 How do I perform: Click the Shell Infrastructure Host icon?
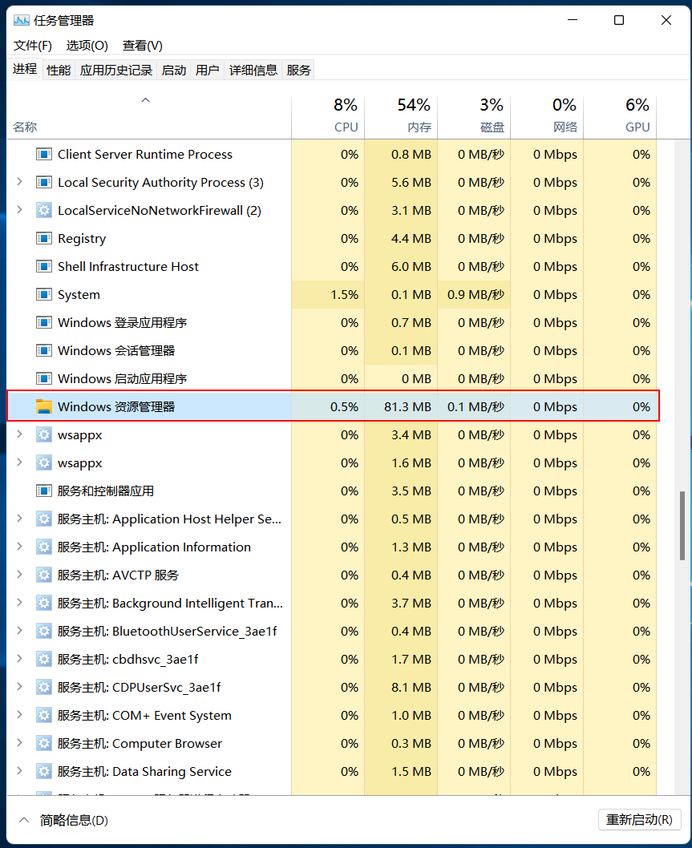43,266
